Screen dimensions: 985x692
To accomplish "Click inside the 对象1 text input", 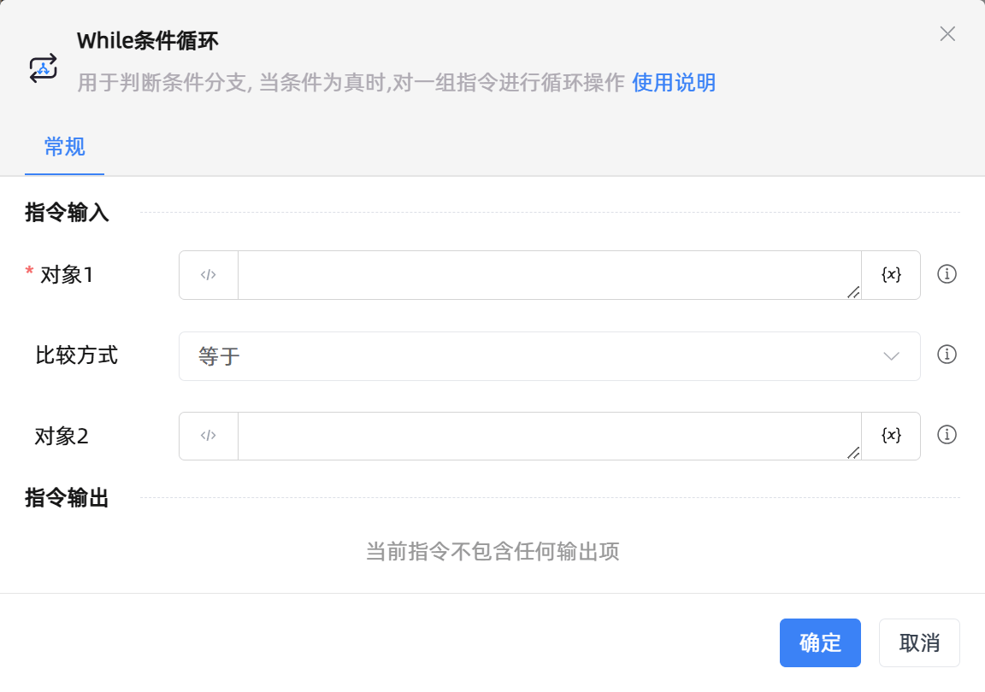I will (547, 275).
